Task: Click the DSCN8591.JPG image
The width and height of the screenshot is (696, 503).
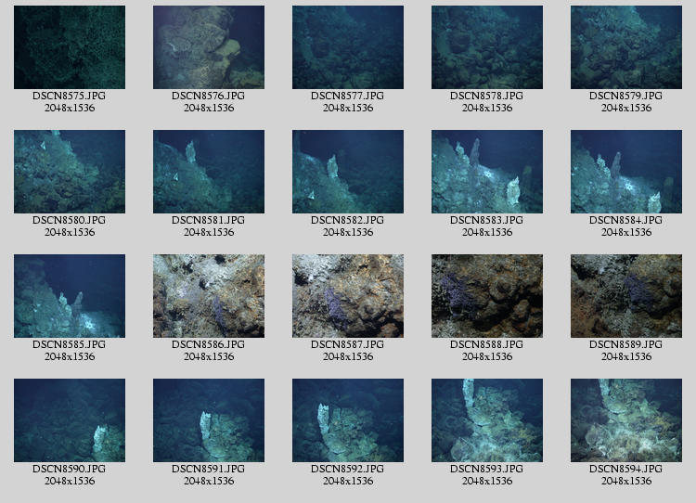Action: tap(209, 420)
